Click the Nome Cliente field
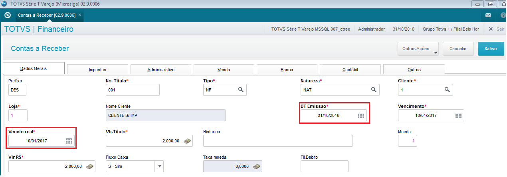Screen dimensions: 507x177 click(166, 115)
